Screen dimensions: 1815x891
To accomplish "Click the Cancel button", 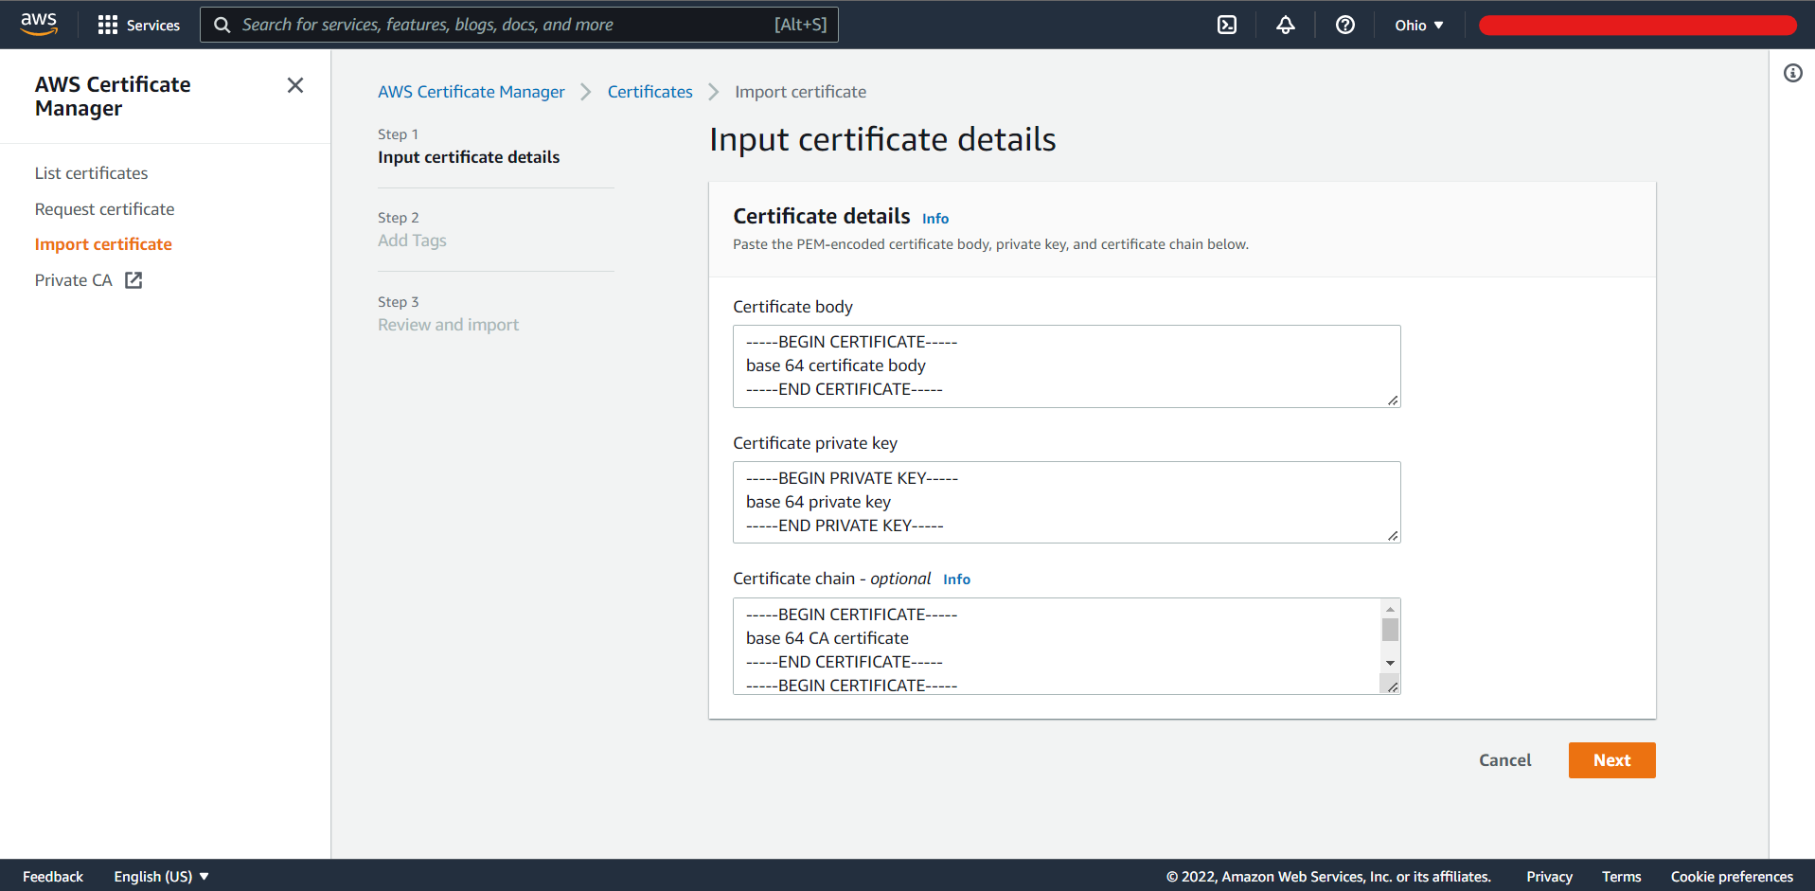I will [1504, 760].
